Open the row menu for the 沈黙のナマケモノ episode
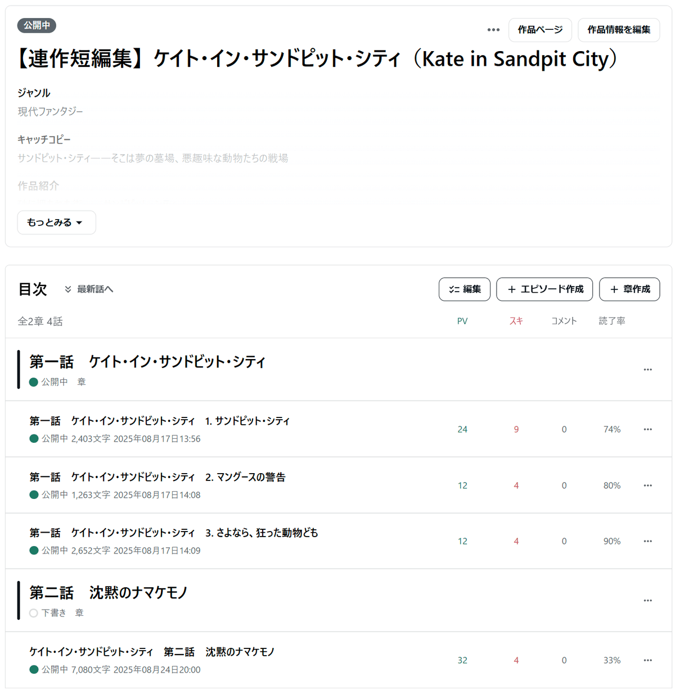 coord(647,660)
